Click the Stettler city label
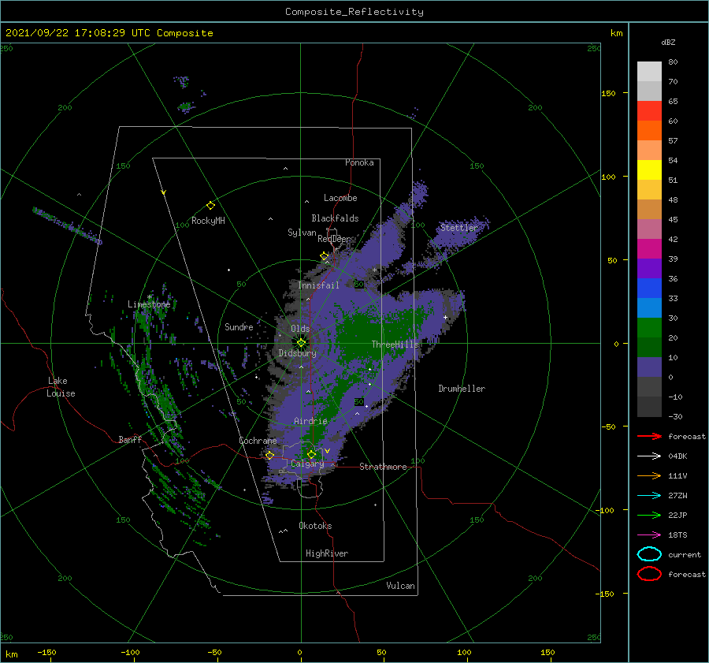 (459, 228)
